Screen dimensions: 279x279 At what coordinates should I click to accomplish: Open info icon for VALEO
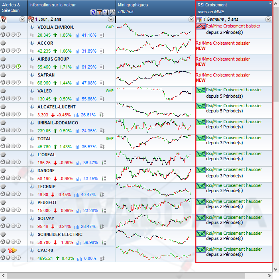pyautogui.click(x=32, y=91)
